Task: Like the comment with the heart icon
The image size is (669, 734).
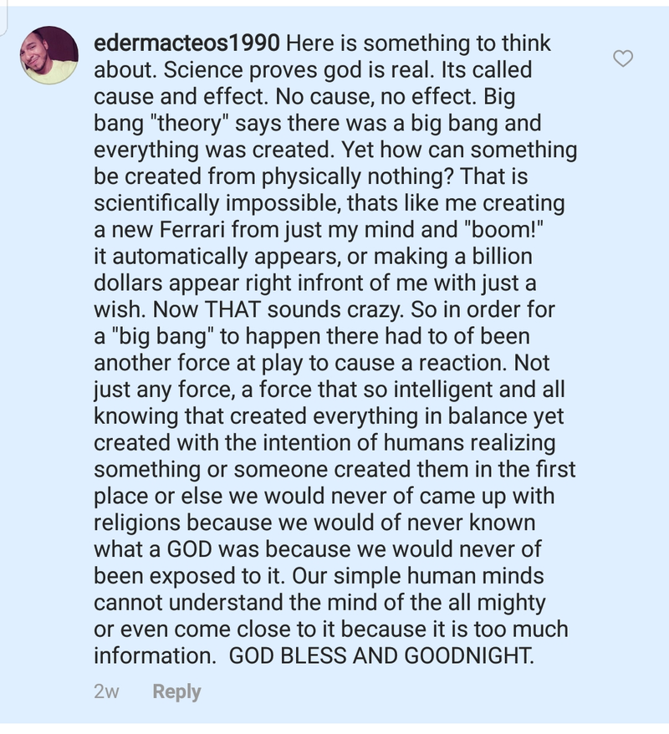Action: [623, 58]
